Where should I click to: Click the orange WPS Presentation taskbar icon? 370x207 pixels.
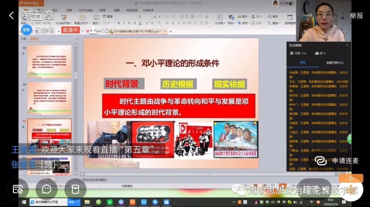click(x=132, y=202)
